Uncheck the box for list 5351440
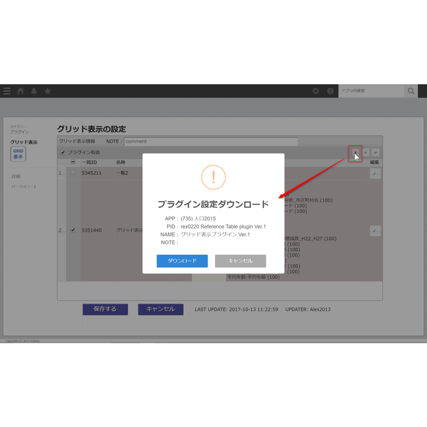This screenshot has width=427, height=427. tap(73, 230)
